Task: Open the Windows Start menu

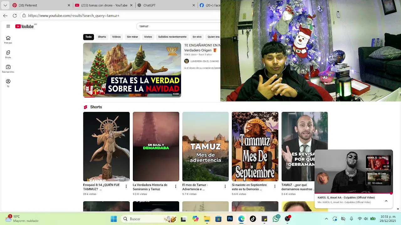Action: coord(114,219)
